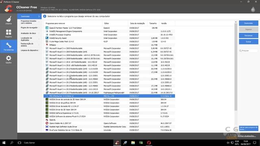Viewport: 260px width, 146px height.
Task: Click the POR INTL language indicator
Action: (237, 143)
